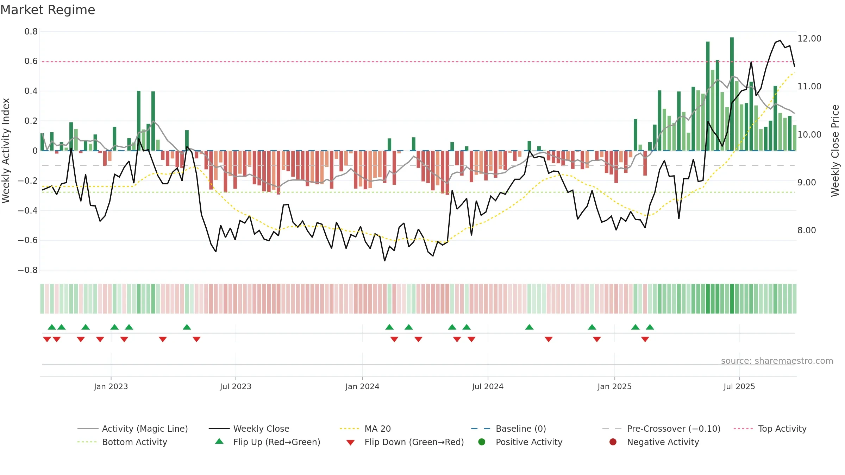
Task: Click the 8.00 price axis label
Action: 806,230
